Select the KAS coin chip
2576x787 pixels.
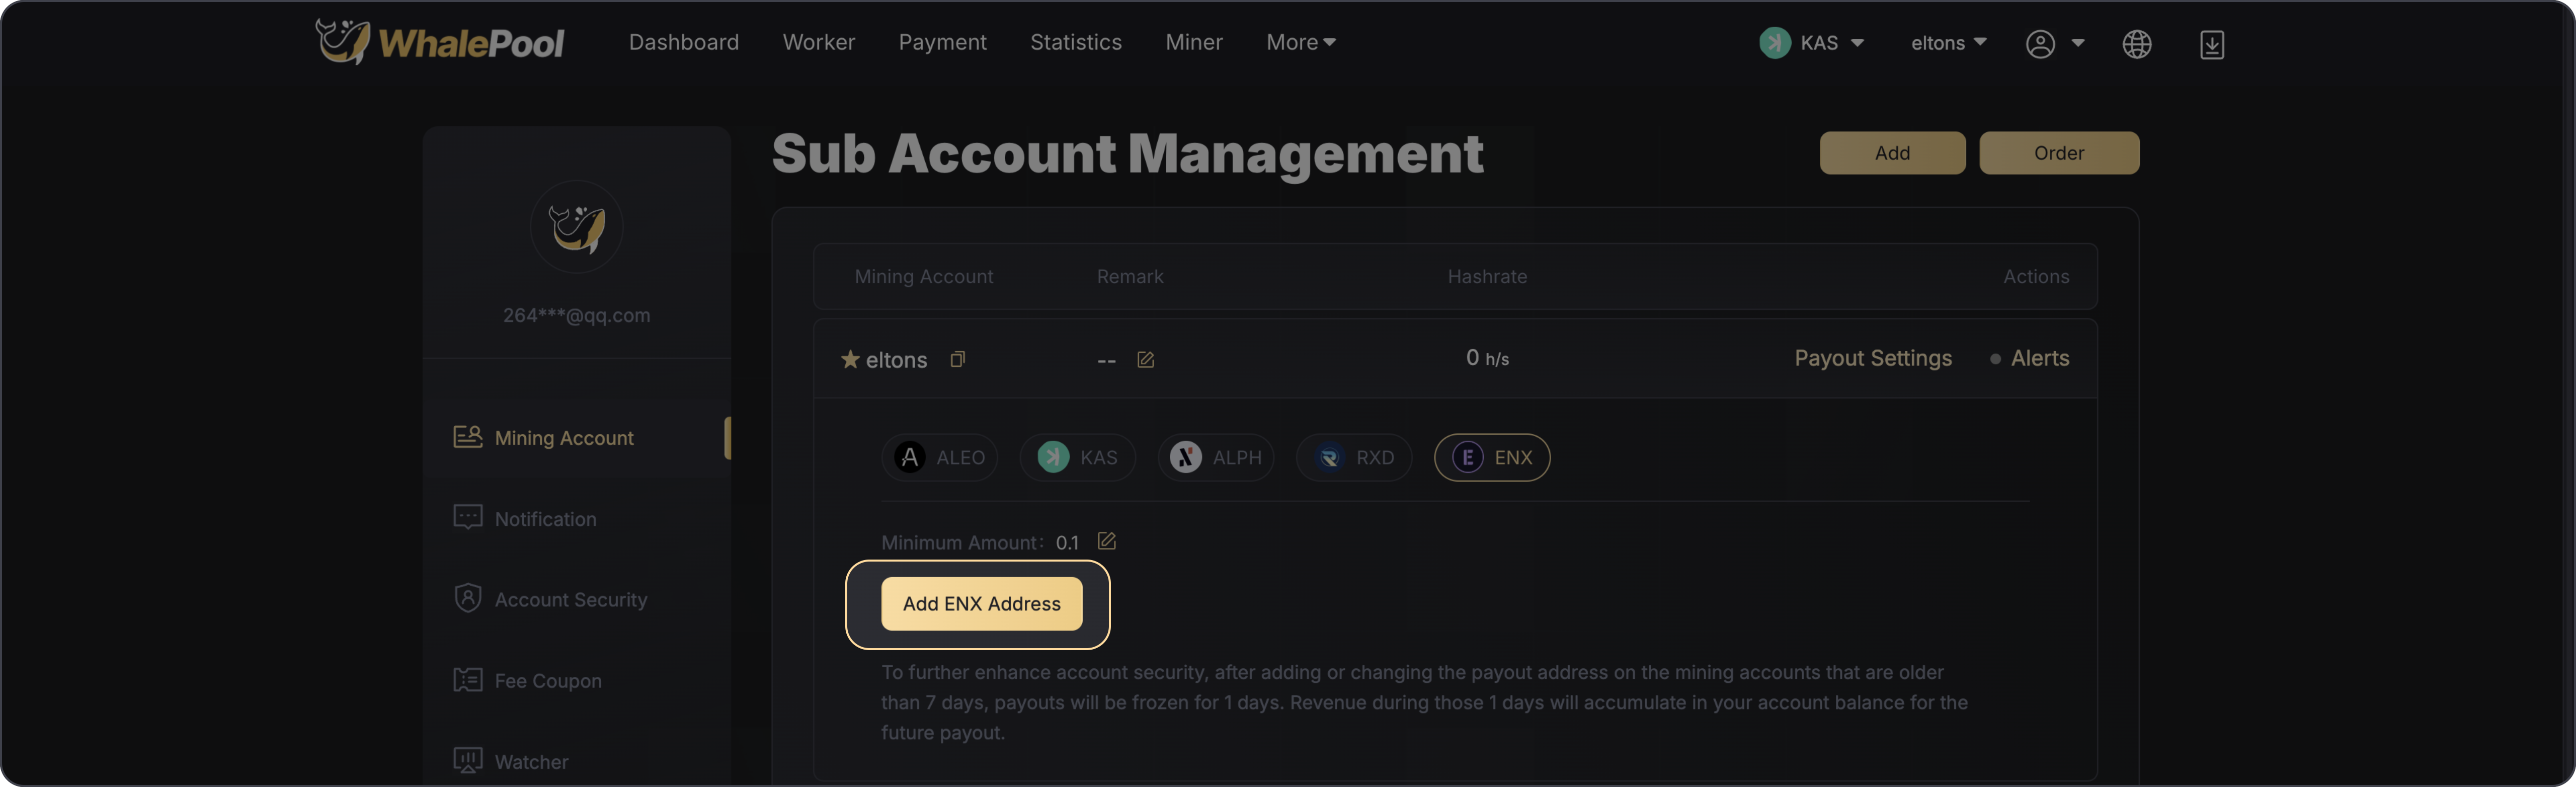[x=1077, y=457]
